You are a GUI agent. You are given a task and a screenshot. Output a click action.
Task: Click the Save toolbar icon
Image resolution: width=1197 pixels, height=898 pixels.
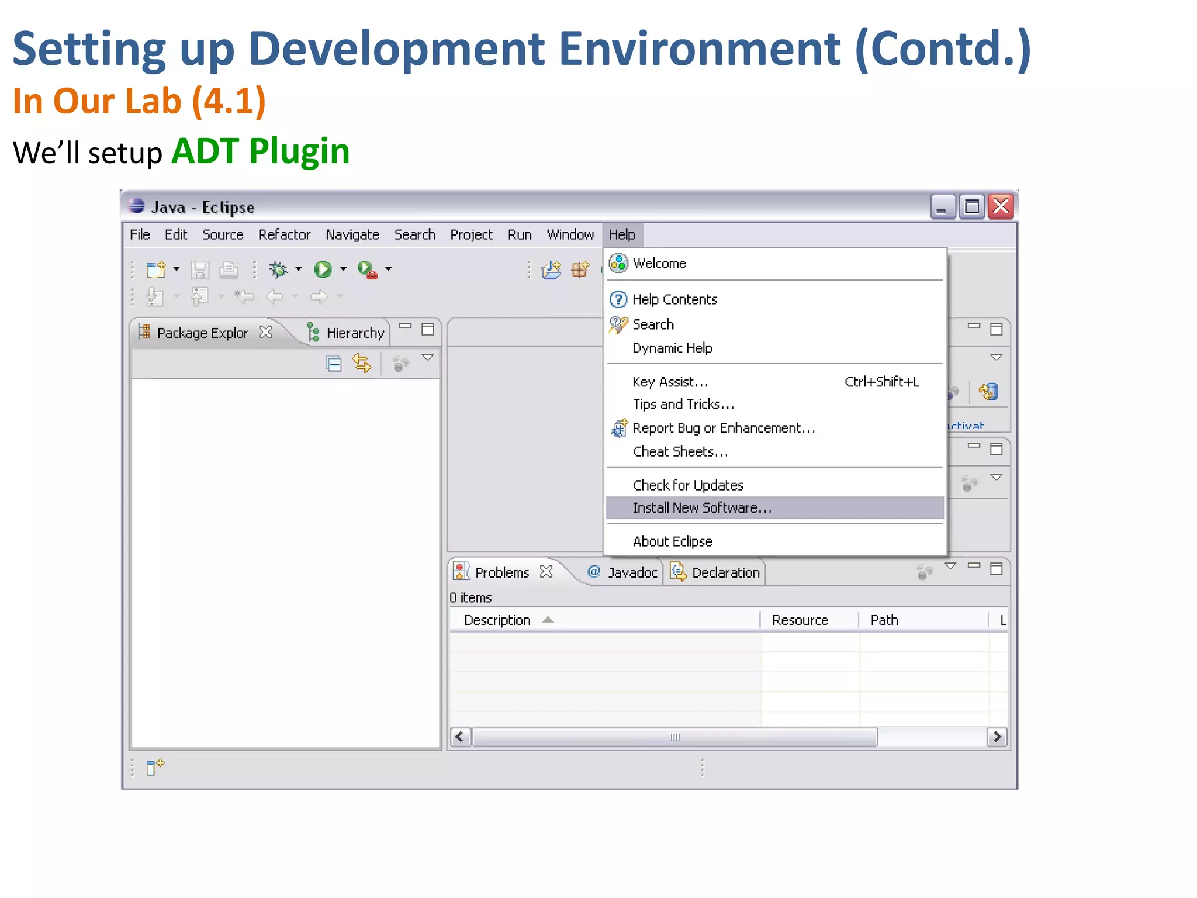pos(200,270)
